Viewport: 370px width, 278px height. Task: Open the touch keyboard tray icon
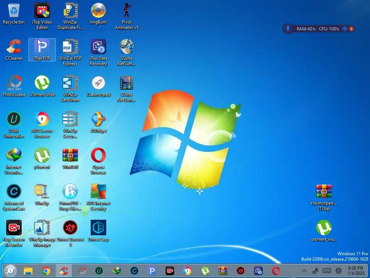327,271
